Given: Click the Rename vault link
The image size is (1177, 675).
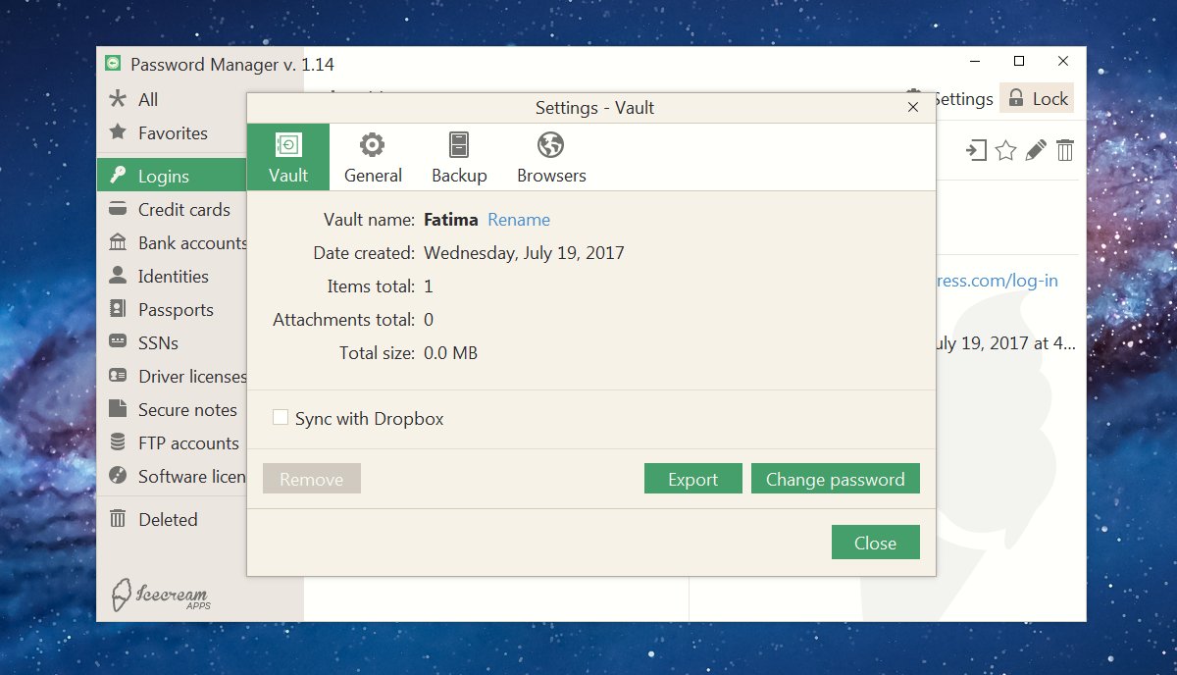Looking at the screenshot, I should pyautogui.click(x=519, y=220).
